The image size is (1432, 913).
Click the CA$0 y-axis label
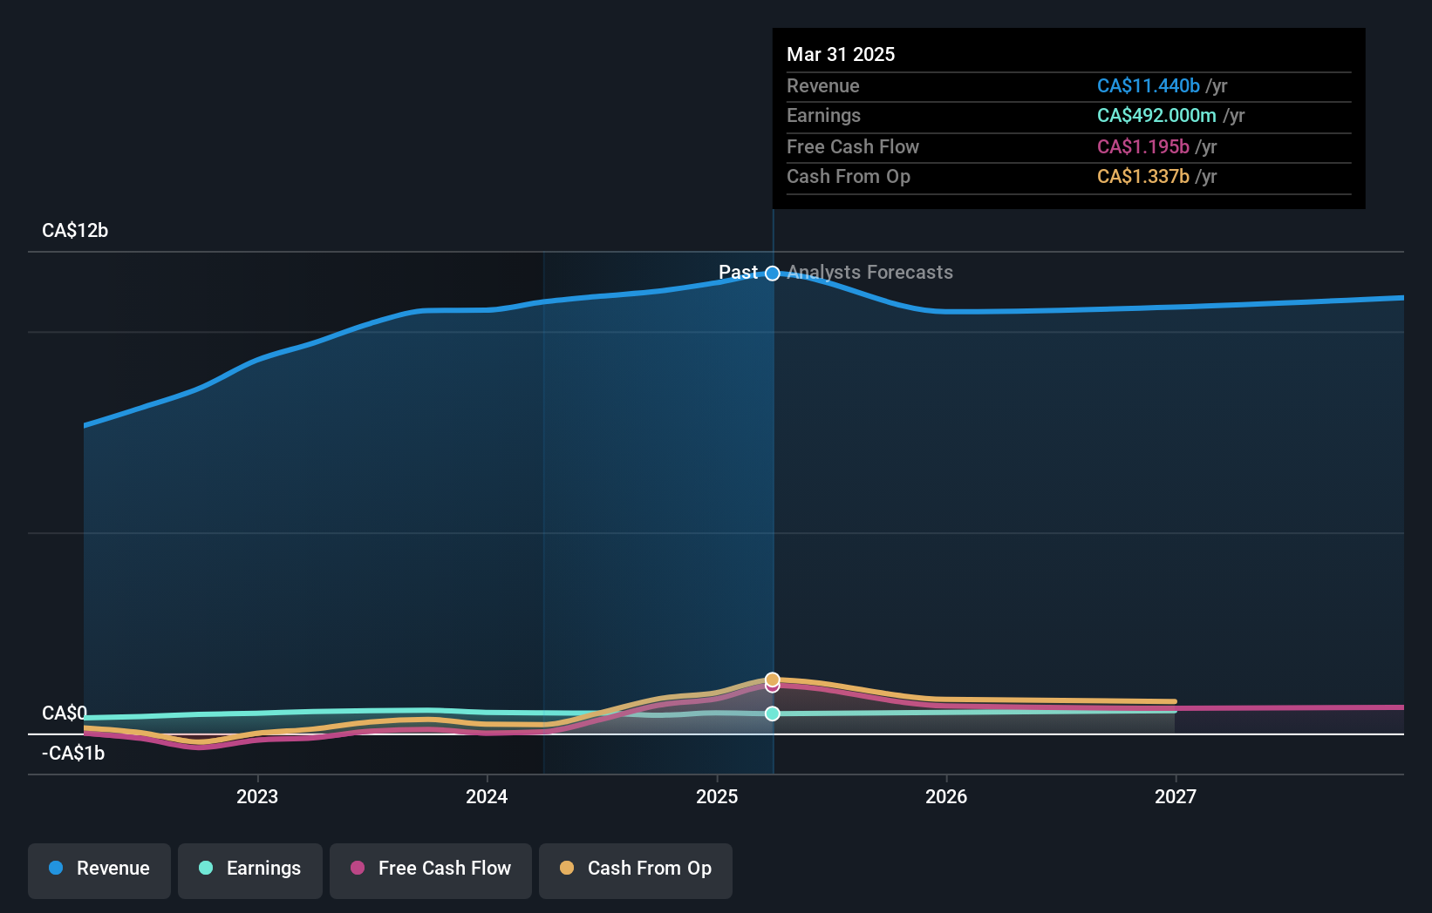[x=65, y=713]
